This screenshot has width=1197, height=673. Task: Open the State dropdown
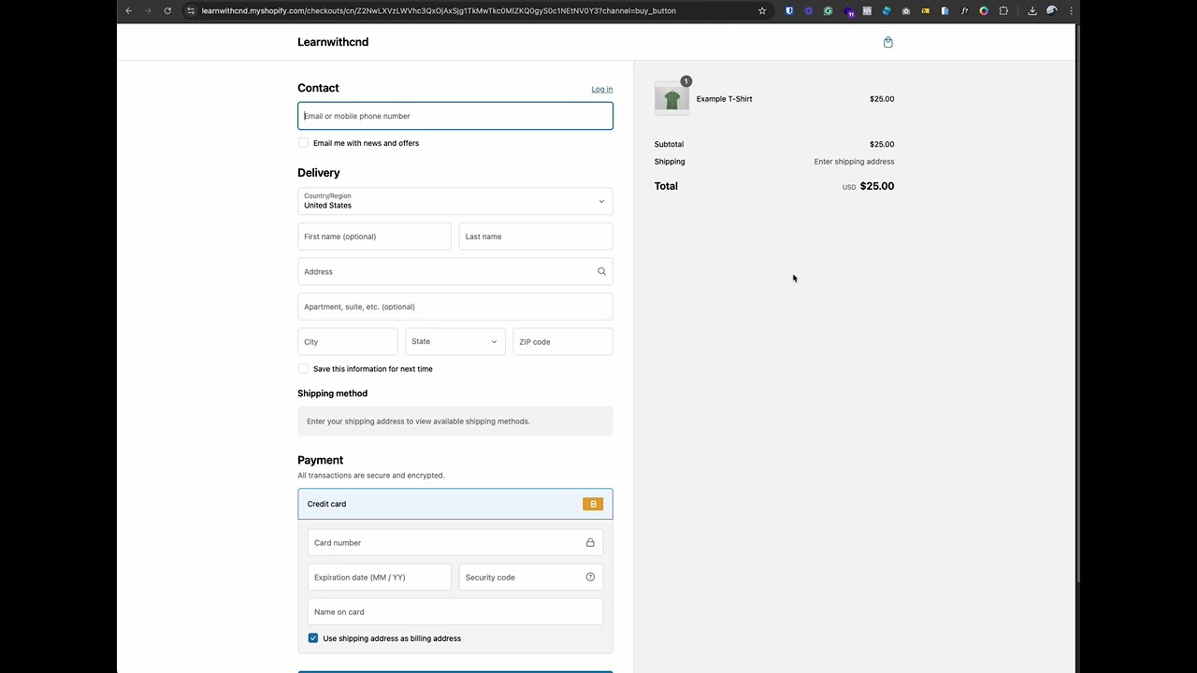[455, 341]
